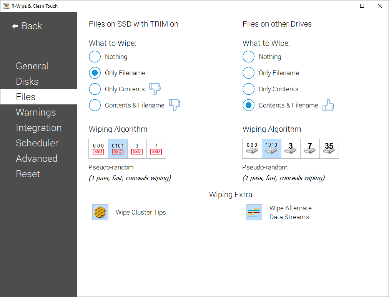Select 7-pass algorithm for other drives
The image size is (389, 297).
coord(310,149)
